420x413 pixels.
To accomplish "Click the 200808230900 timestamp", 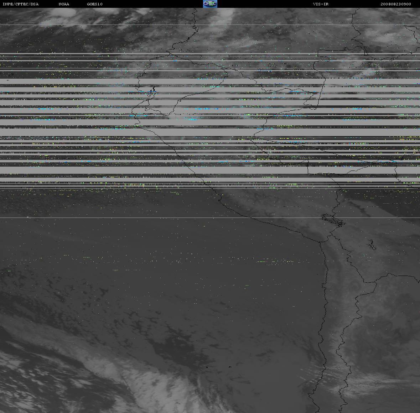I will (x=396, y=4).
